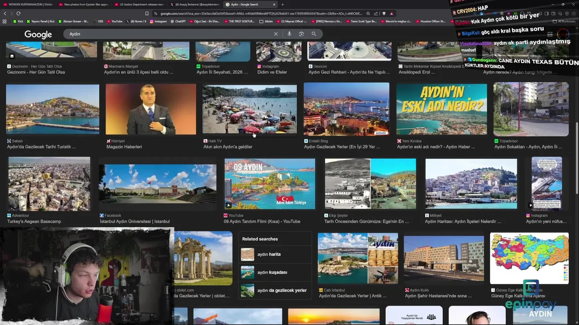Viewport: 579px width, 325px height.
Task: Open a new browser tab with plus
Action: [283, 5]
